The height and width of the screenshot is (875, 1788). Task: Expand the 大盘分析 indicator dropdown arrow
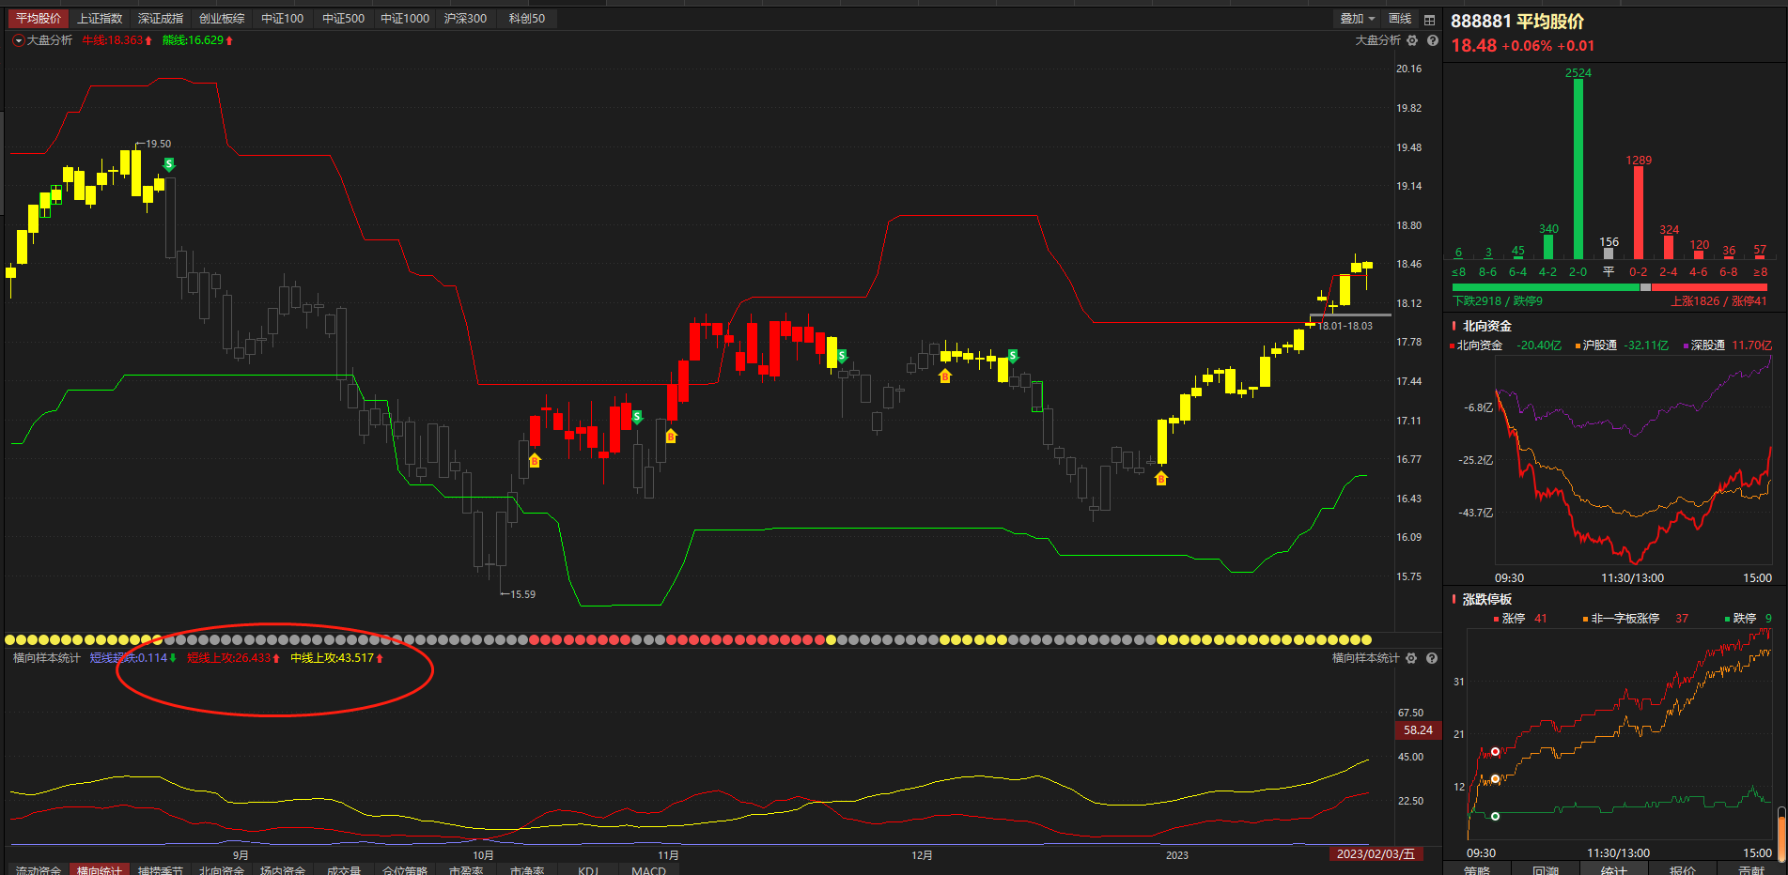click(18, 40)
